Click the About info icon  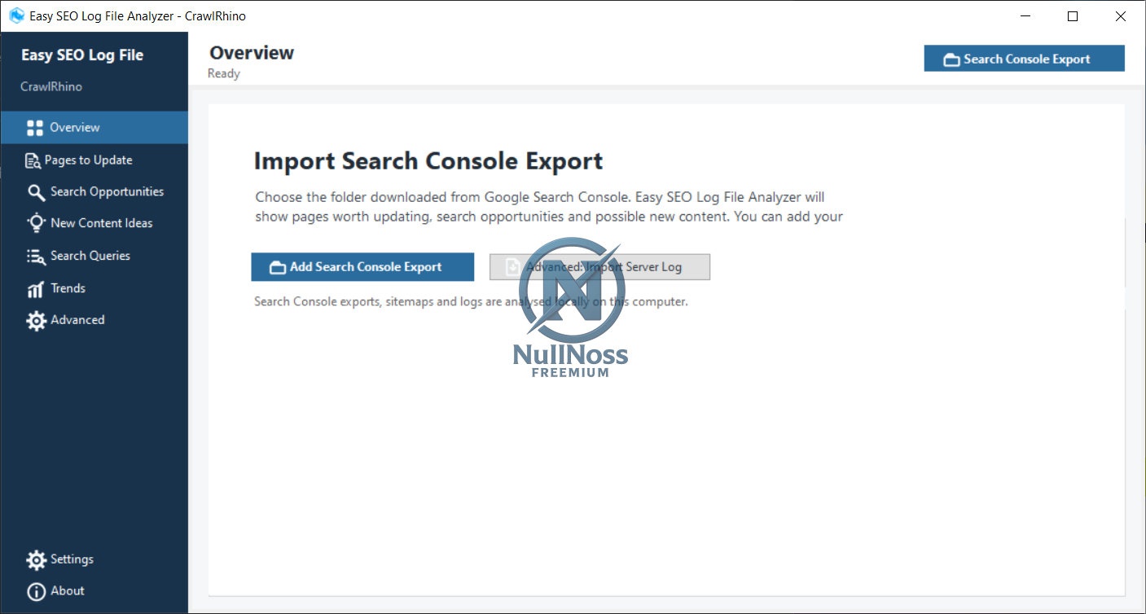36,592
